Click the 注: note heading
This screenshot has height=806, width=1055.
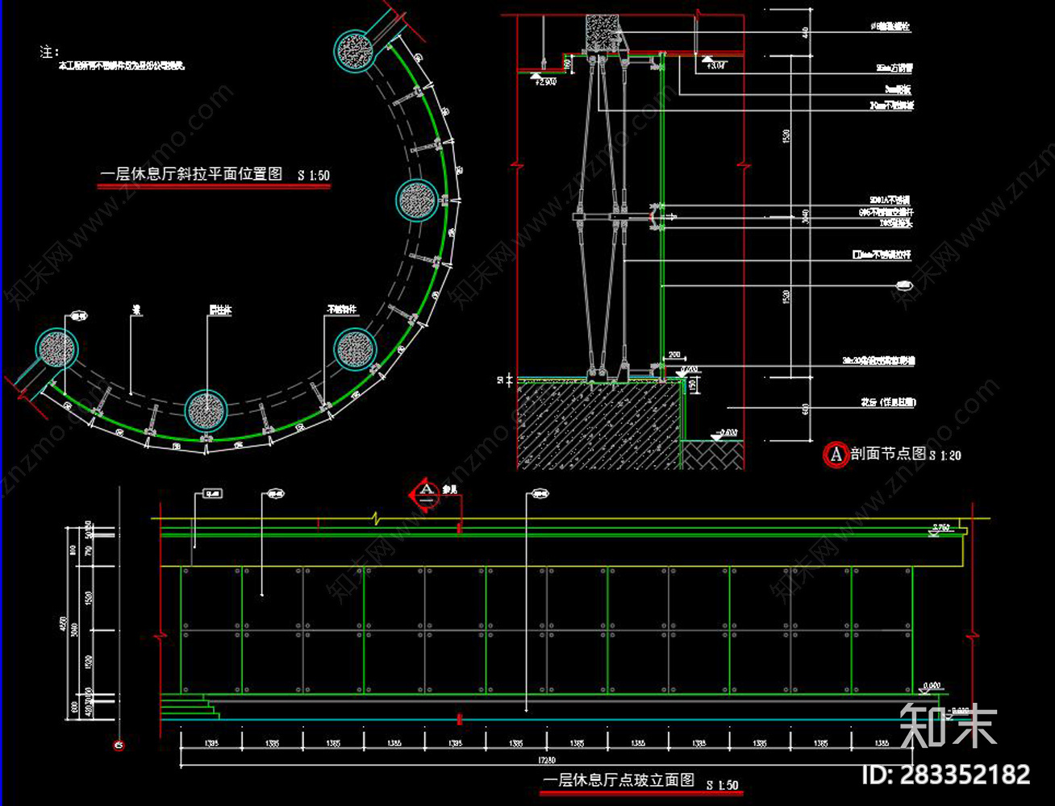click(x=50, y=52)
